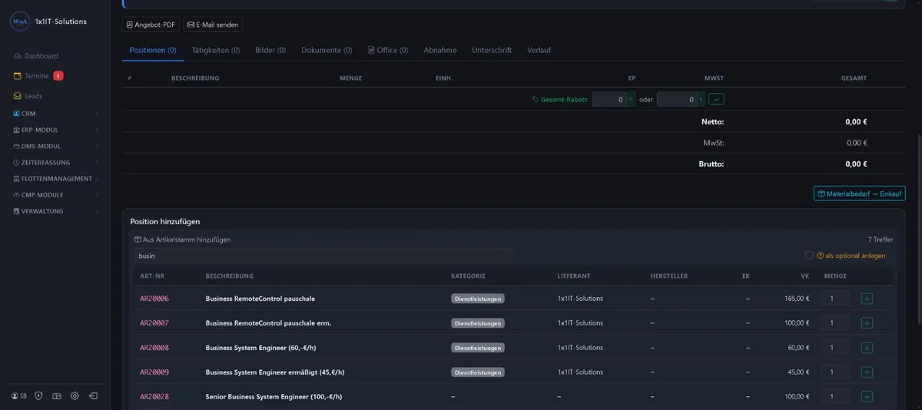Switch to the Unterschrift tab
The height and width of the screenshot is (410, 922).
coord(492,50)
